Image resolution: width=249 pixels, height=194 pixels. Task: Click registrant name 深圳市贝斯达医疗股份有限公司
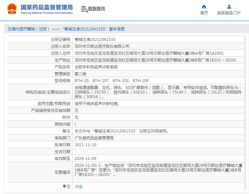tap(102, 46)
